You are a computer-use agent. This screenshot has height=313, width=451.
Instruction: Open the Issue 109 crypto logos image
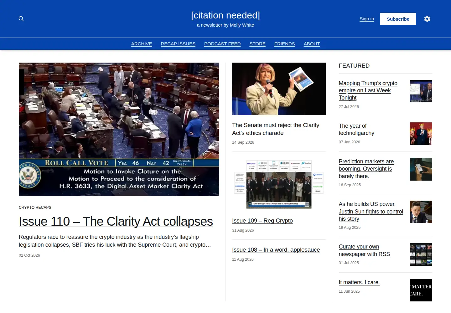point(279,184)
